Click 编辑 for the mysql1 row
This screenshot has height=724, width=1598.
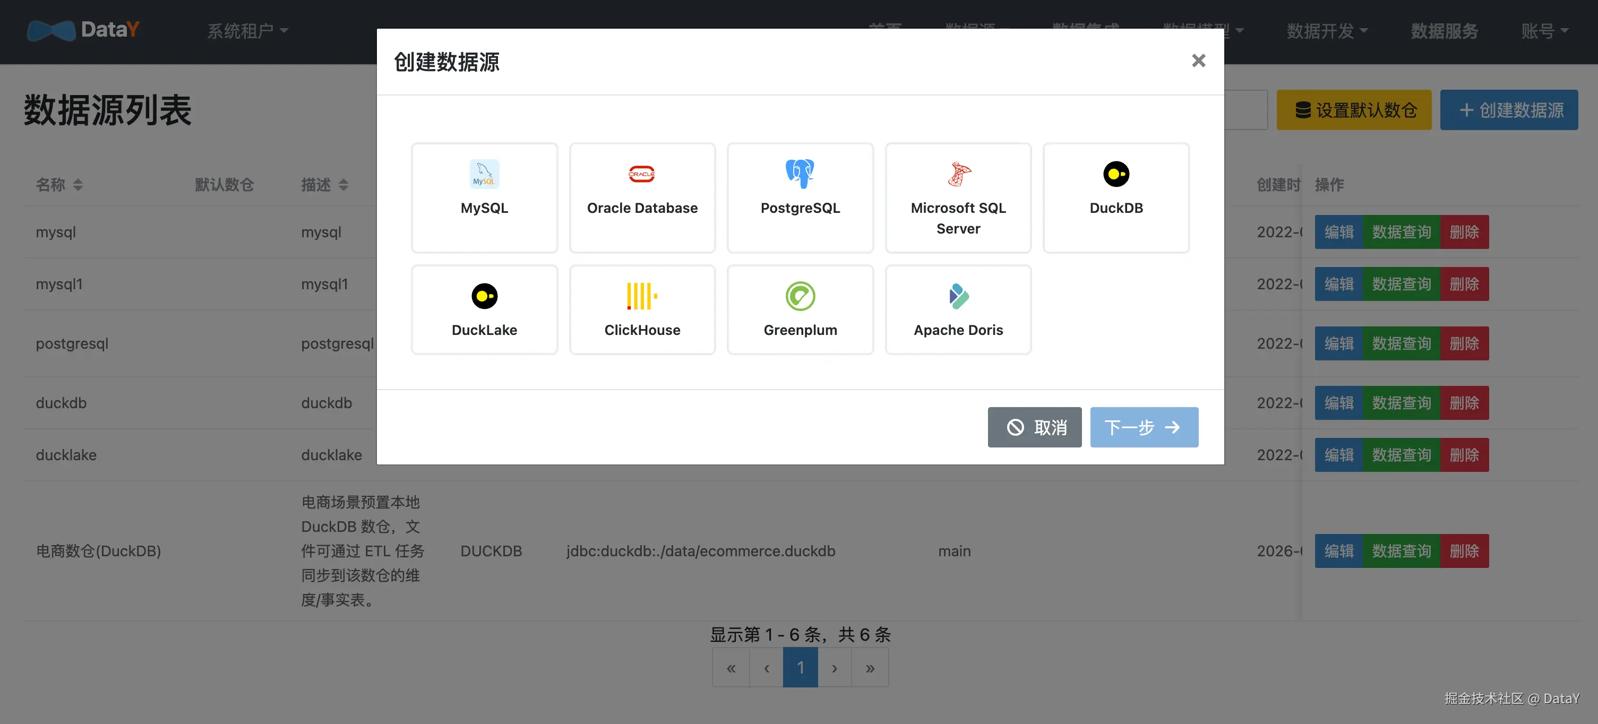click(1338, 284)
